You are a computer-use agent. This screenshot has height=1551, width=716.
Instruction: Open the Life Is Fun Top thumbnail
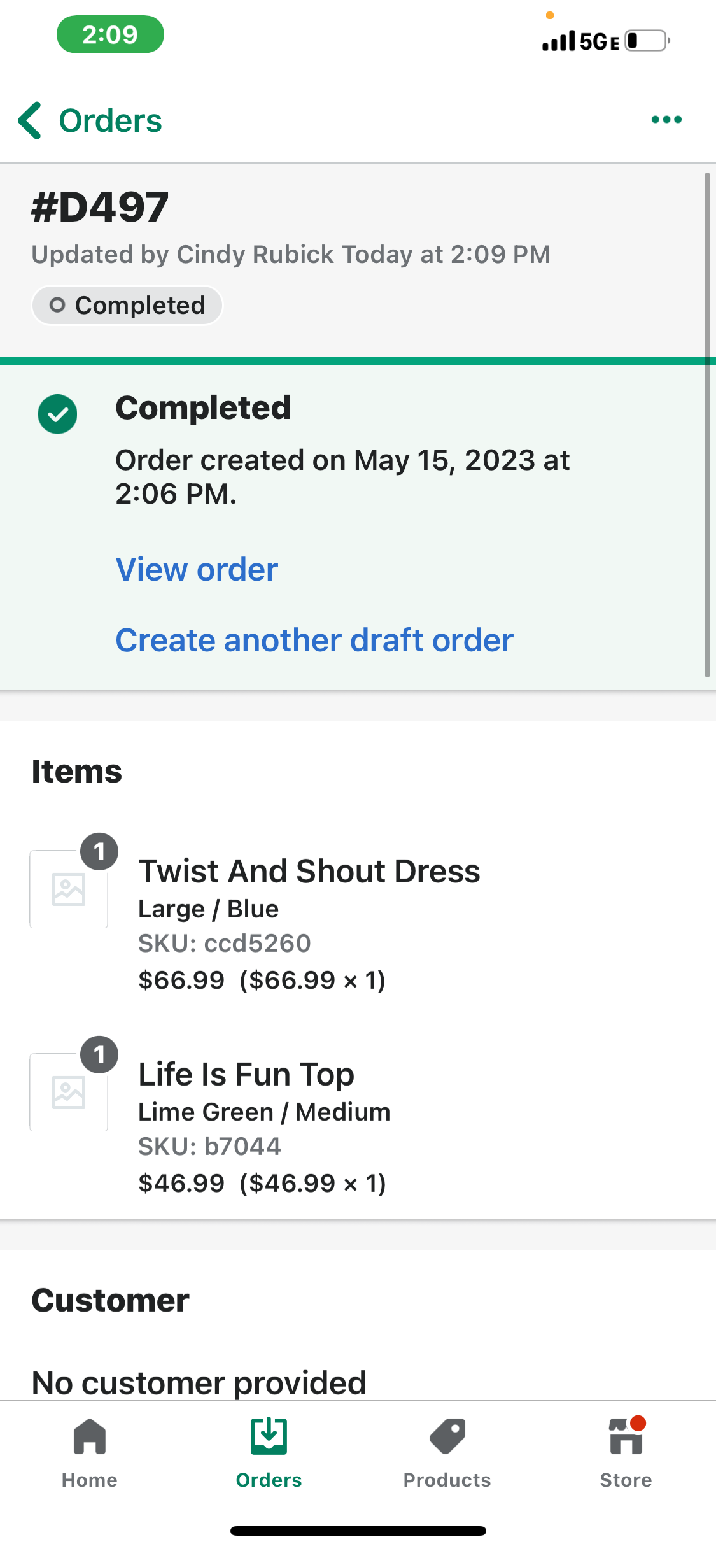click(69, 1093)
